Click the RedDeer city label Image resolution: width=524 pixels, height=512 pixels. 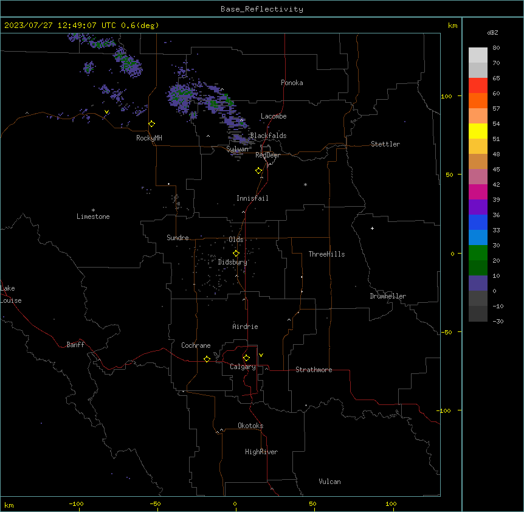pos(267,155)
